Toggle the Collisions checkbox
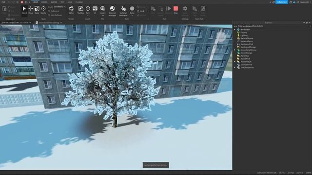 (x=49, y=11)
